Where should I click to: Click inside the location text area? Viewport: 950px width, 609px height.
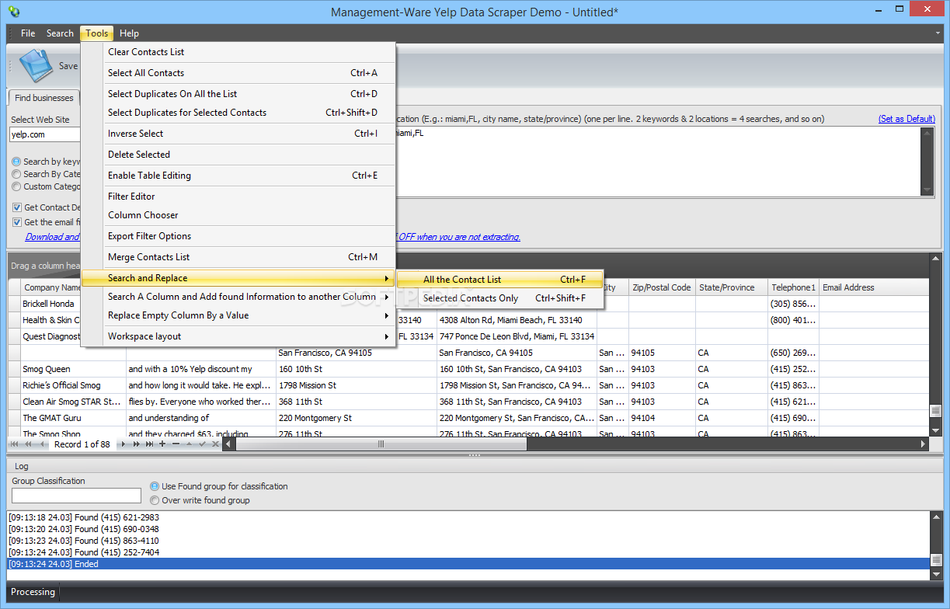point(656,161)
